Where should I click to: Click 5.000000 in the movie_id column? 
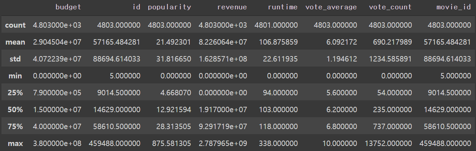point(456,76)
